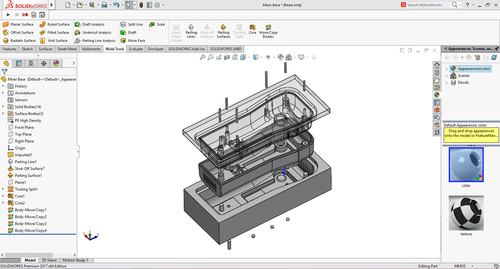Open the ConfigurationManager tab icon
Viewport: 500px width, 269px height.
click(x=31, y=63)
